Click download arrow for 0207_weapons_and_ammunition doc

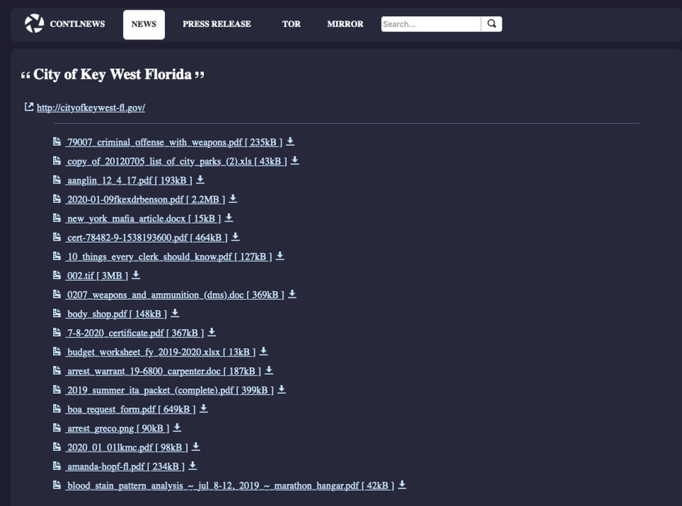click(x=292, y=294)
